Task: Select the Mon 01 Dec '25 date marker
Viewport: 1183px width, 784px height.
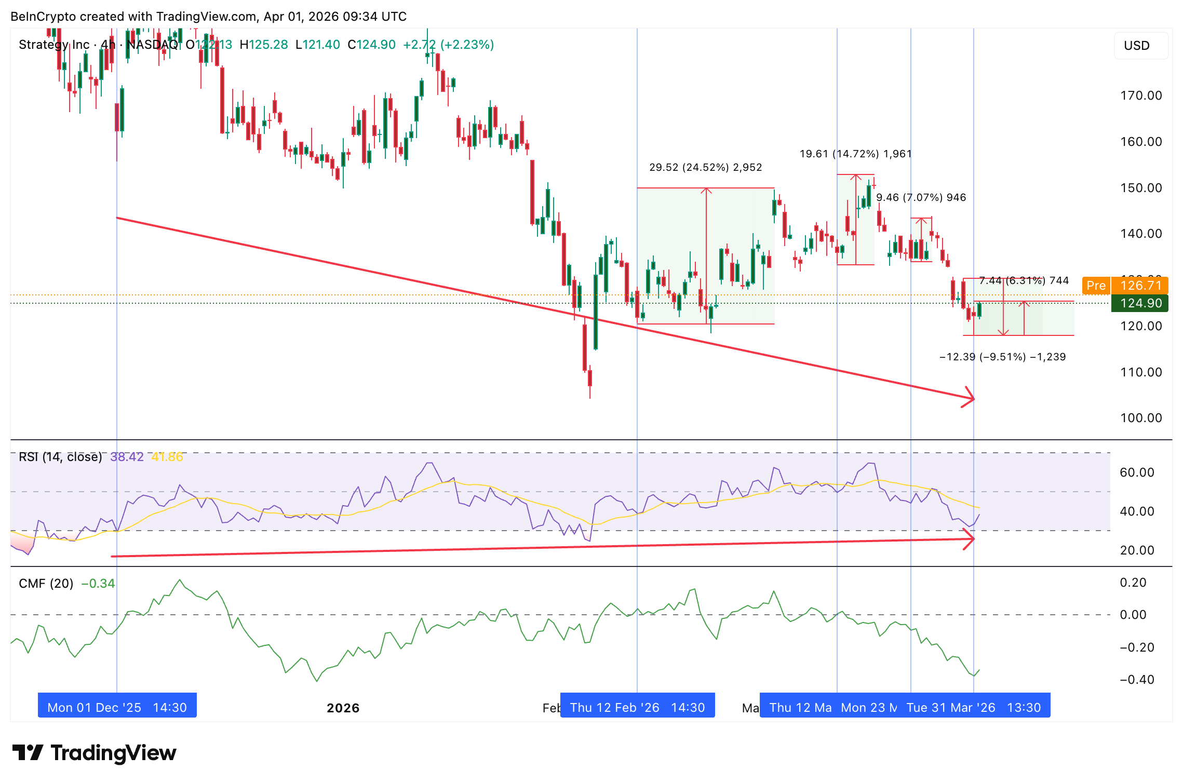Action: tap(117, 707)
